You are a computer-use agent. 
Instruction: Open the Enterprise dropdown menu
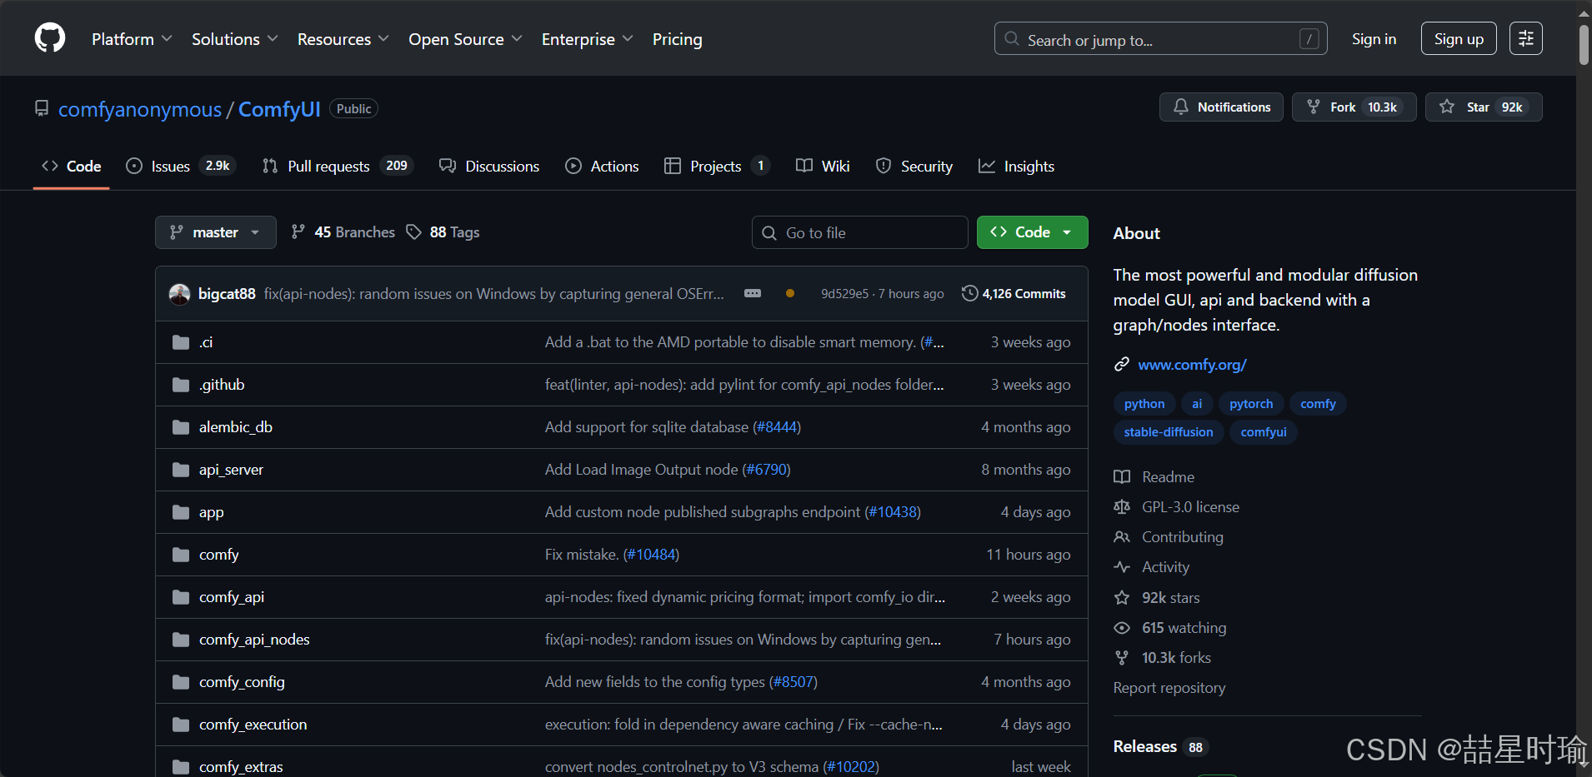587,39
